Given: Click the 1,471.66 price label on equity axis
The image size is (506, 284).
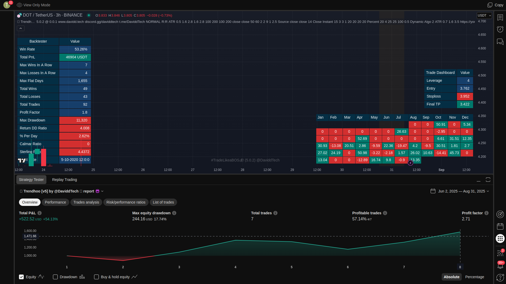Looking at the screenshot, I should point(30,236).
